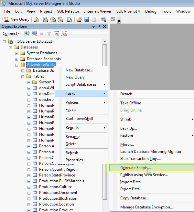Click the Production.Location table icon
Viewport: 194px width, 212px height.
(x=35, y=204)
